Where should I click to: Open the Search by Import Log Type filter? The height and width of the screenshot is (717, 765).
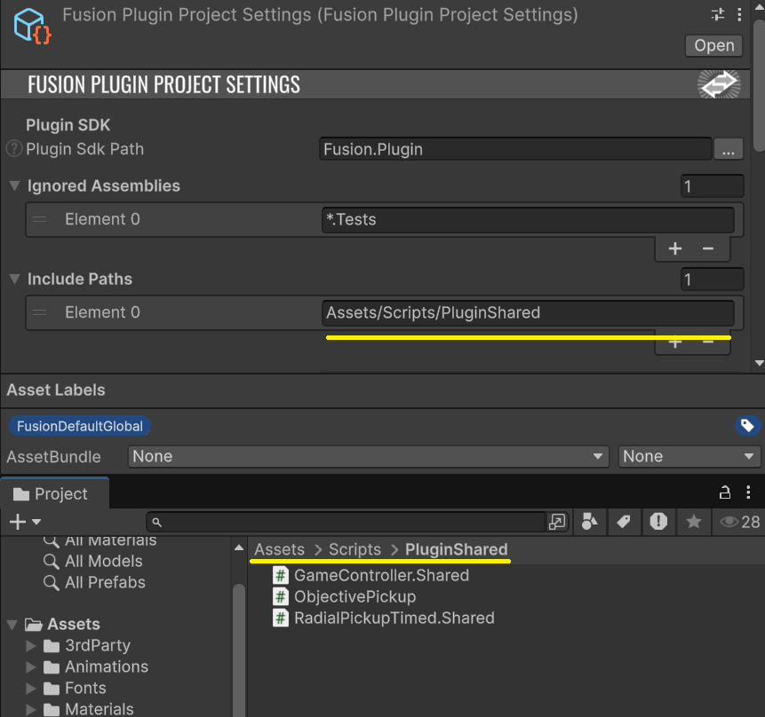(x=658, y=522)
